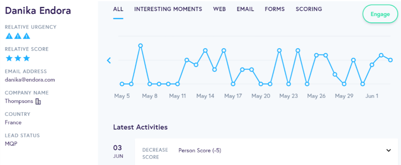Image resolution: width=401 pixels, height=165 pixels.
Task: Go to previous chart period with left arrow
Action: click(x=109, y=60)
